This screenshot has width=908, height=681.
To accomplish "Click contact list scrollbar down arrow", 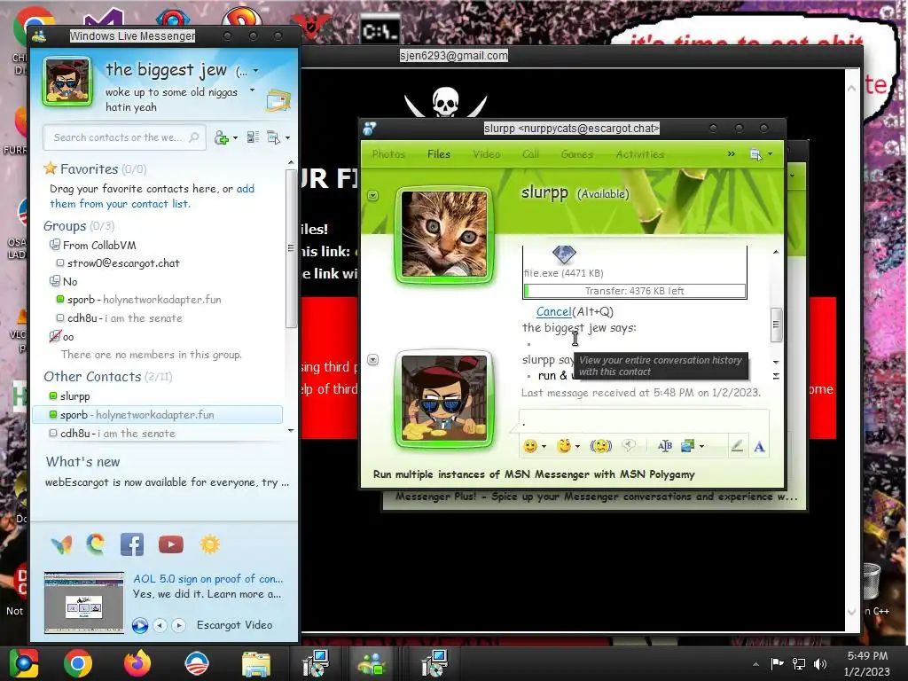I will pos(291,431).
